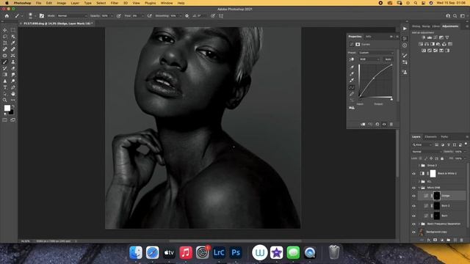Open layer blend mode Normal dropdown
The width and height of the screenshot is (470, 264).
427,152
